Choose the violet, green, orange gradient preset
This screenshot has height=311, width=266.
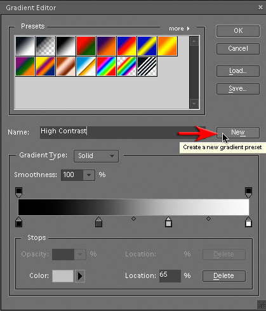pos(25,66)
